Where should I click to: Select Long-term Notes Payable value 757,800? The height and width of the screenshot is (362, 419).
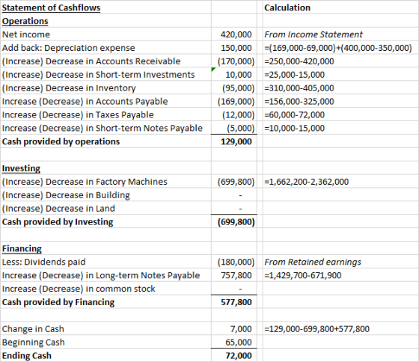(x=236, y=275)
